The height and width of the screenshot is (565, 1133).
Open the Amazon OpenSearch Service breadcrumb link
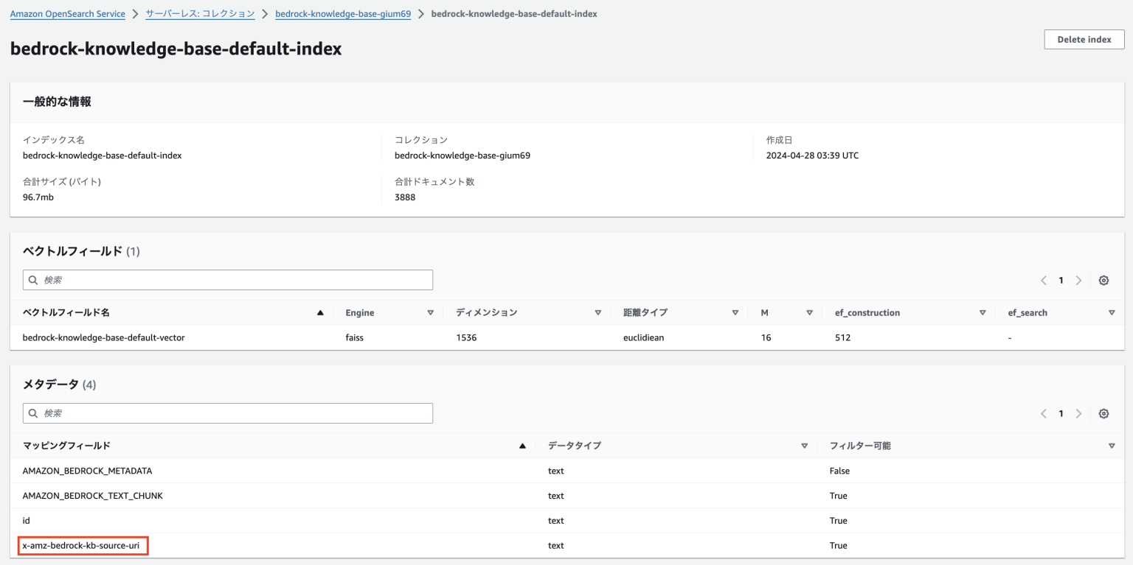[x=67, y=13]
